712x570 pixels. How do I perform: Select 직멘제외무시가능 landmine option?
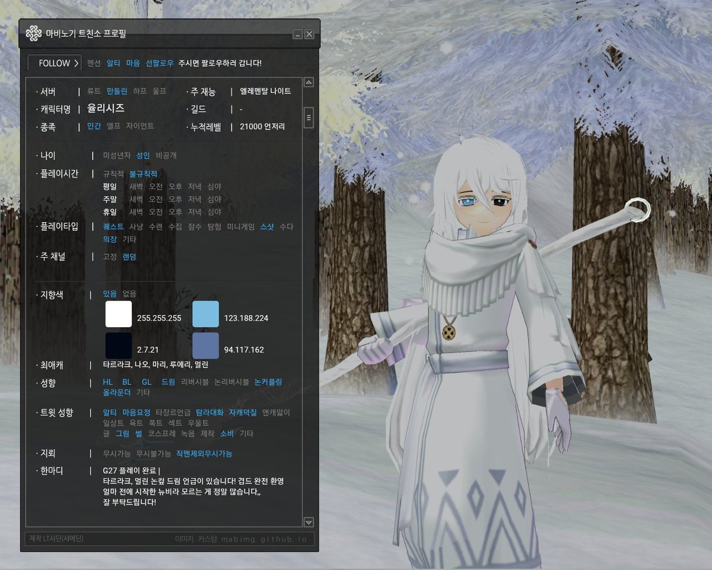coord(205,454)
